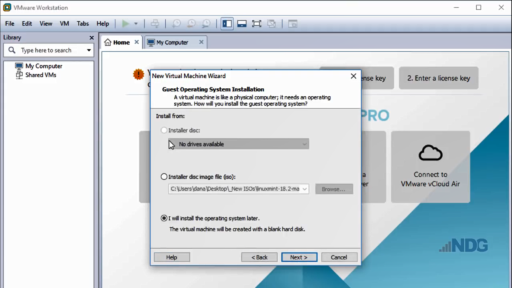Click the Take Snapshot toolbar icon
The image size is (512, 288).
(176, 23)
